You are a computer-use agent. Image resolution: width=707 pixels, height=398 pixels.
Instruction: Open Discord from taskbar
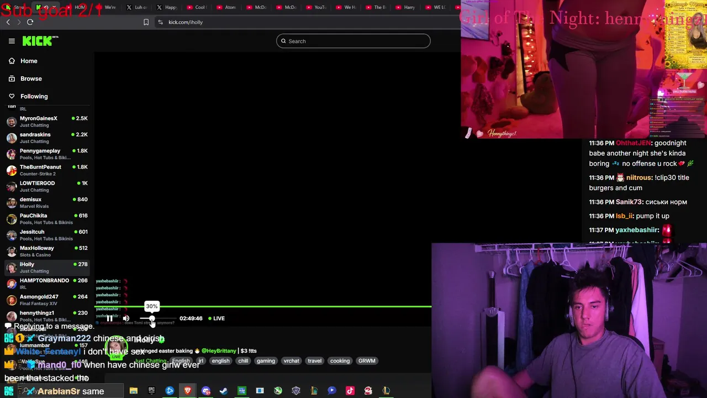click(x=206, y=391)
